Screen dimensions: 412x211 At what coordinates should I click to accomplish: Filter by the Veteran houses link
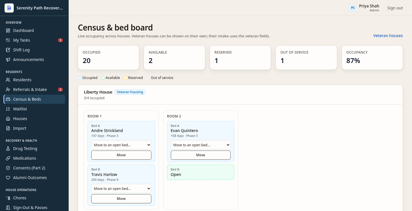pyautogui.click(x=388, y=36)
